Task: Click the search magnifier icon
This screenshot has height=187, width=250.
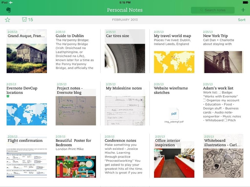Action: coord(202,10)
